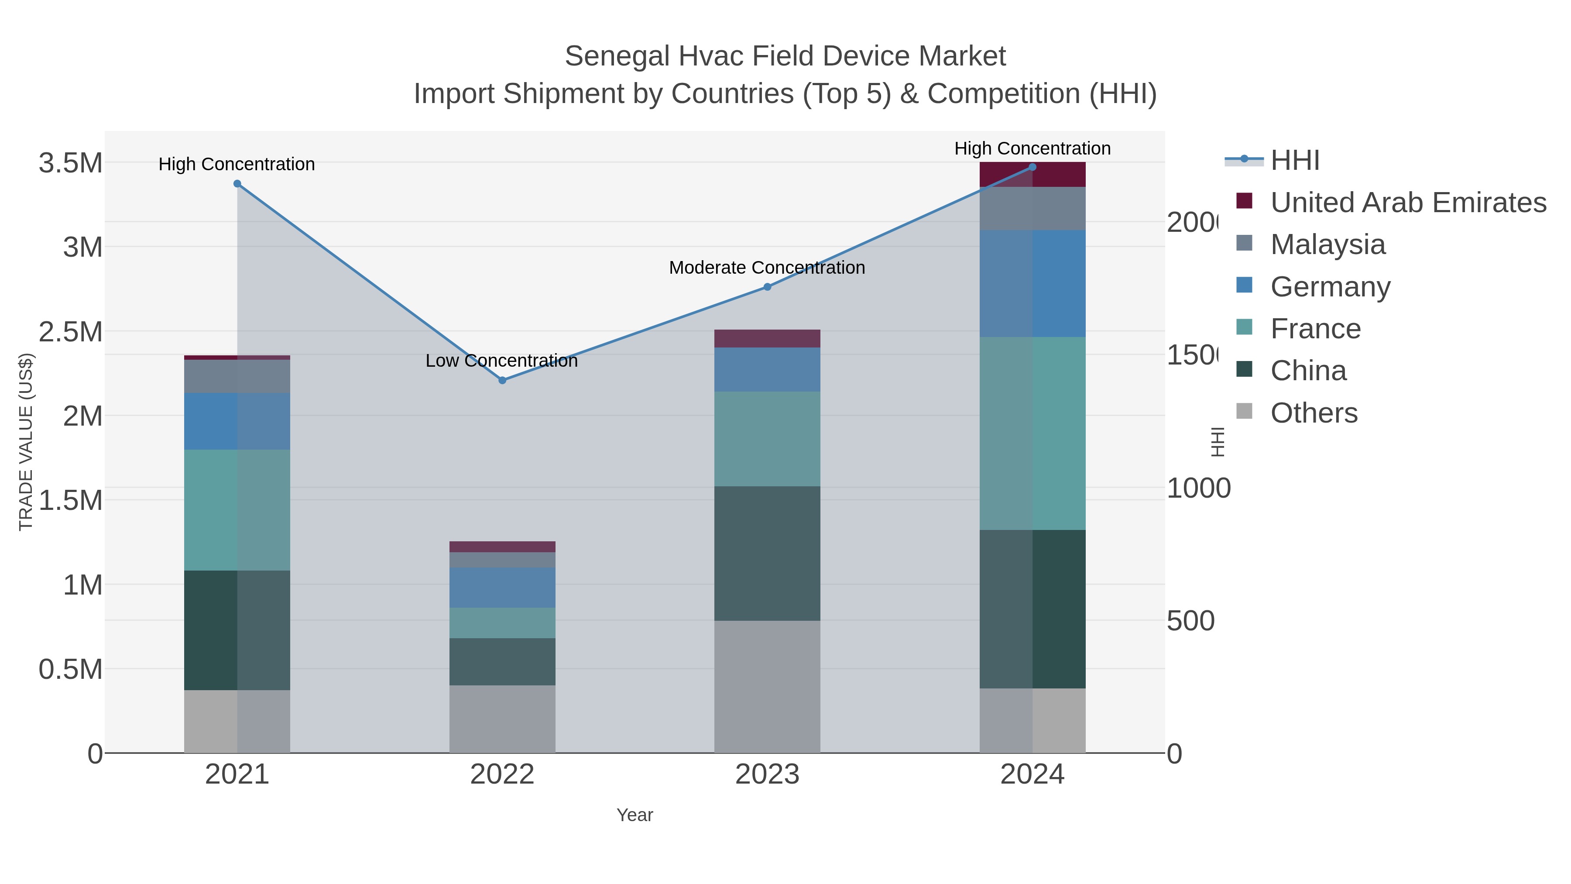
Task: Click the HHI data point for 2022
Action: point(503,380)
